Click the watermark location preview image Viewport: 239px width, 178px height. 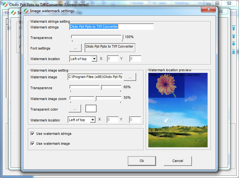tap(178, 110)
